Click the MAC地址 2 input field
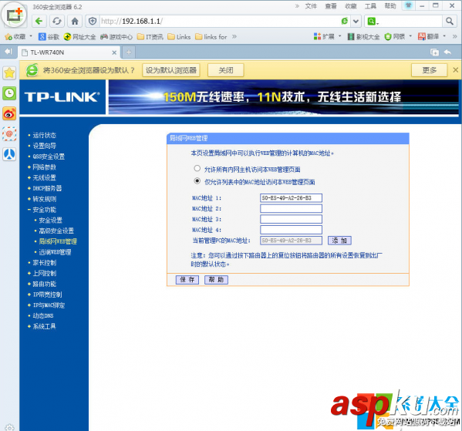The width and height of the screenshot is (462, 431). pyautogui.click(x=291, y=209)
